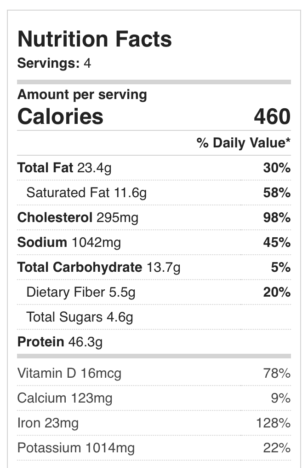Click the Vitamin D 16mcg row label
Image resolution: width=308 pixels, height=468 pixels.
point(69,373)
